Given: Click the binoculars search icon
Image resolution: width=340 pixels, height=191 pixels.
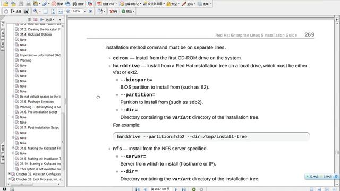Looking at the screenshot, I should [75, 4].
